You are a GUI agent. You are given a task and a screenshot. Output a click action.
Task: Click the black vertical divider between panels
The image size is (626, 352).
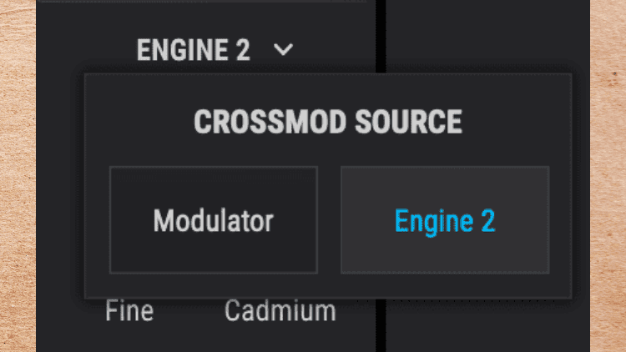pyautogui.click(x=381, y=36)
